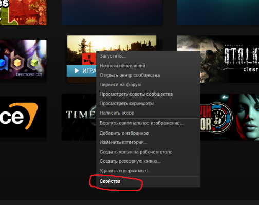
Task: Click the Rust landscape banner image
Action: point(112,43)
